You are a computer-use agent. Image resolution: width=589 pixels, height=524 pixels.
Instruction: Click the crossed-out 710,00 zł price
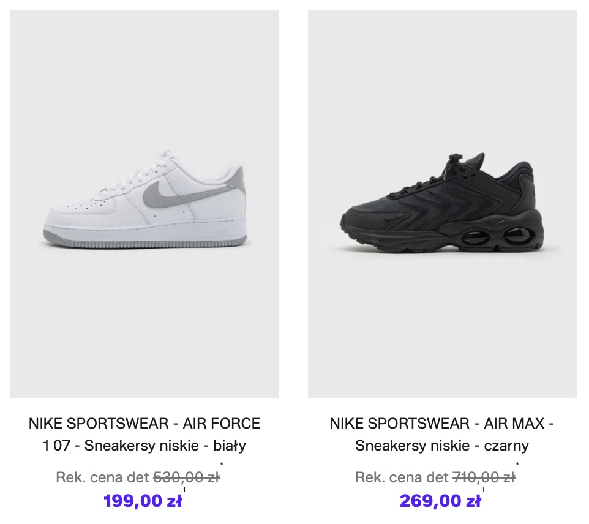point(483,477)
